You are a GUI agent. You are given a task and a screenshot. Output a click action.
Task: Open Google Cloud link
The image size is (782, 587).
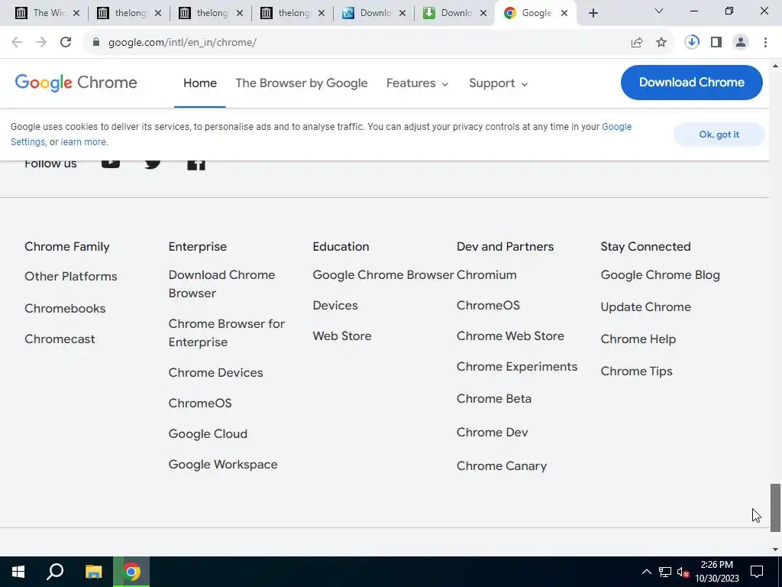click(208, 434)
